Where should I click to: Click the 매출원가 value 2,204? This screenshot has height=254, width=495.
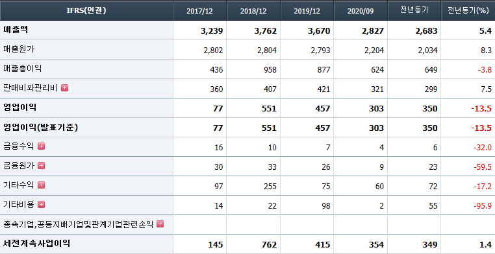pyautogui.click(x=374, y=51)
